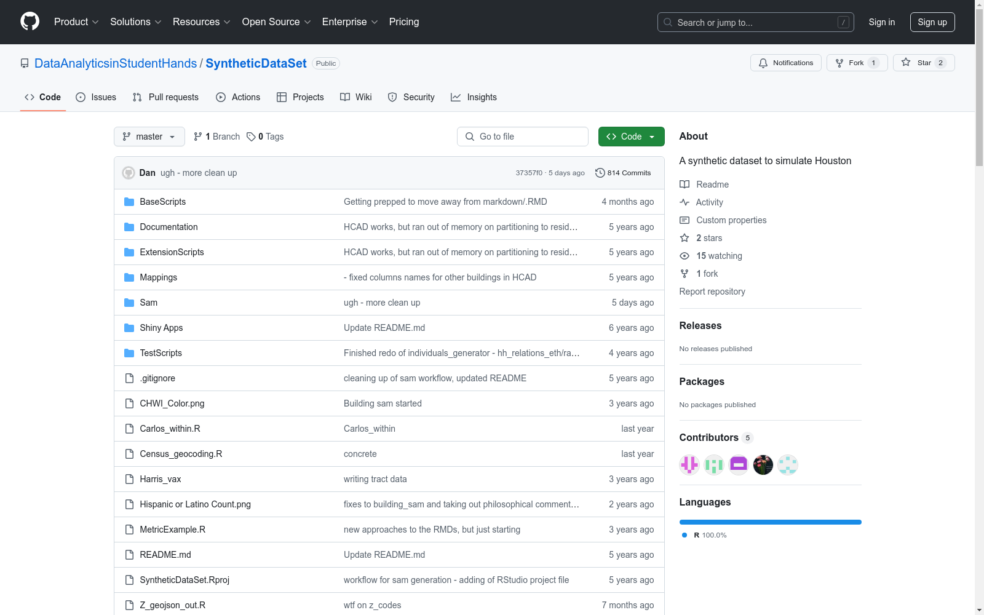Screen dimensions: 984x615
Task: View the 0 Tags link
Action: [265, 137]
